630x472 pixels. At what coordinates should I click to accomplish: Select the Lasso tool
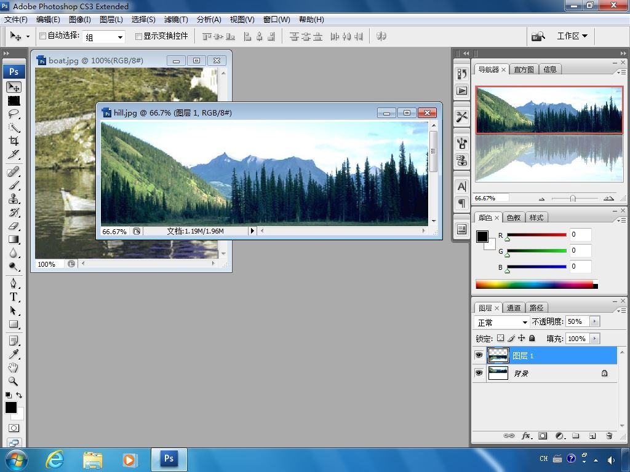[14, 114]
